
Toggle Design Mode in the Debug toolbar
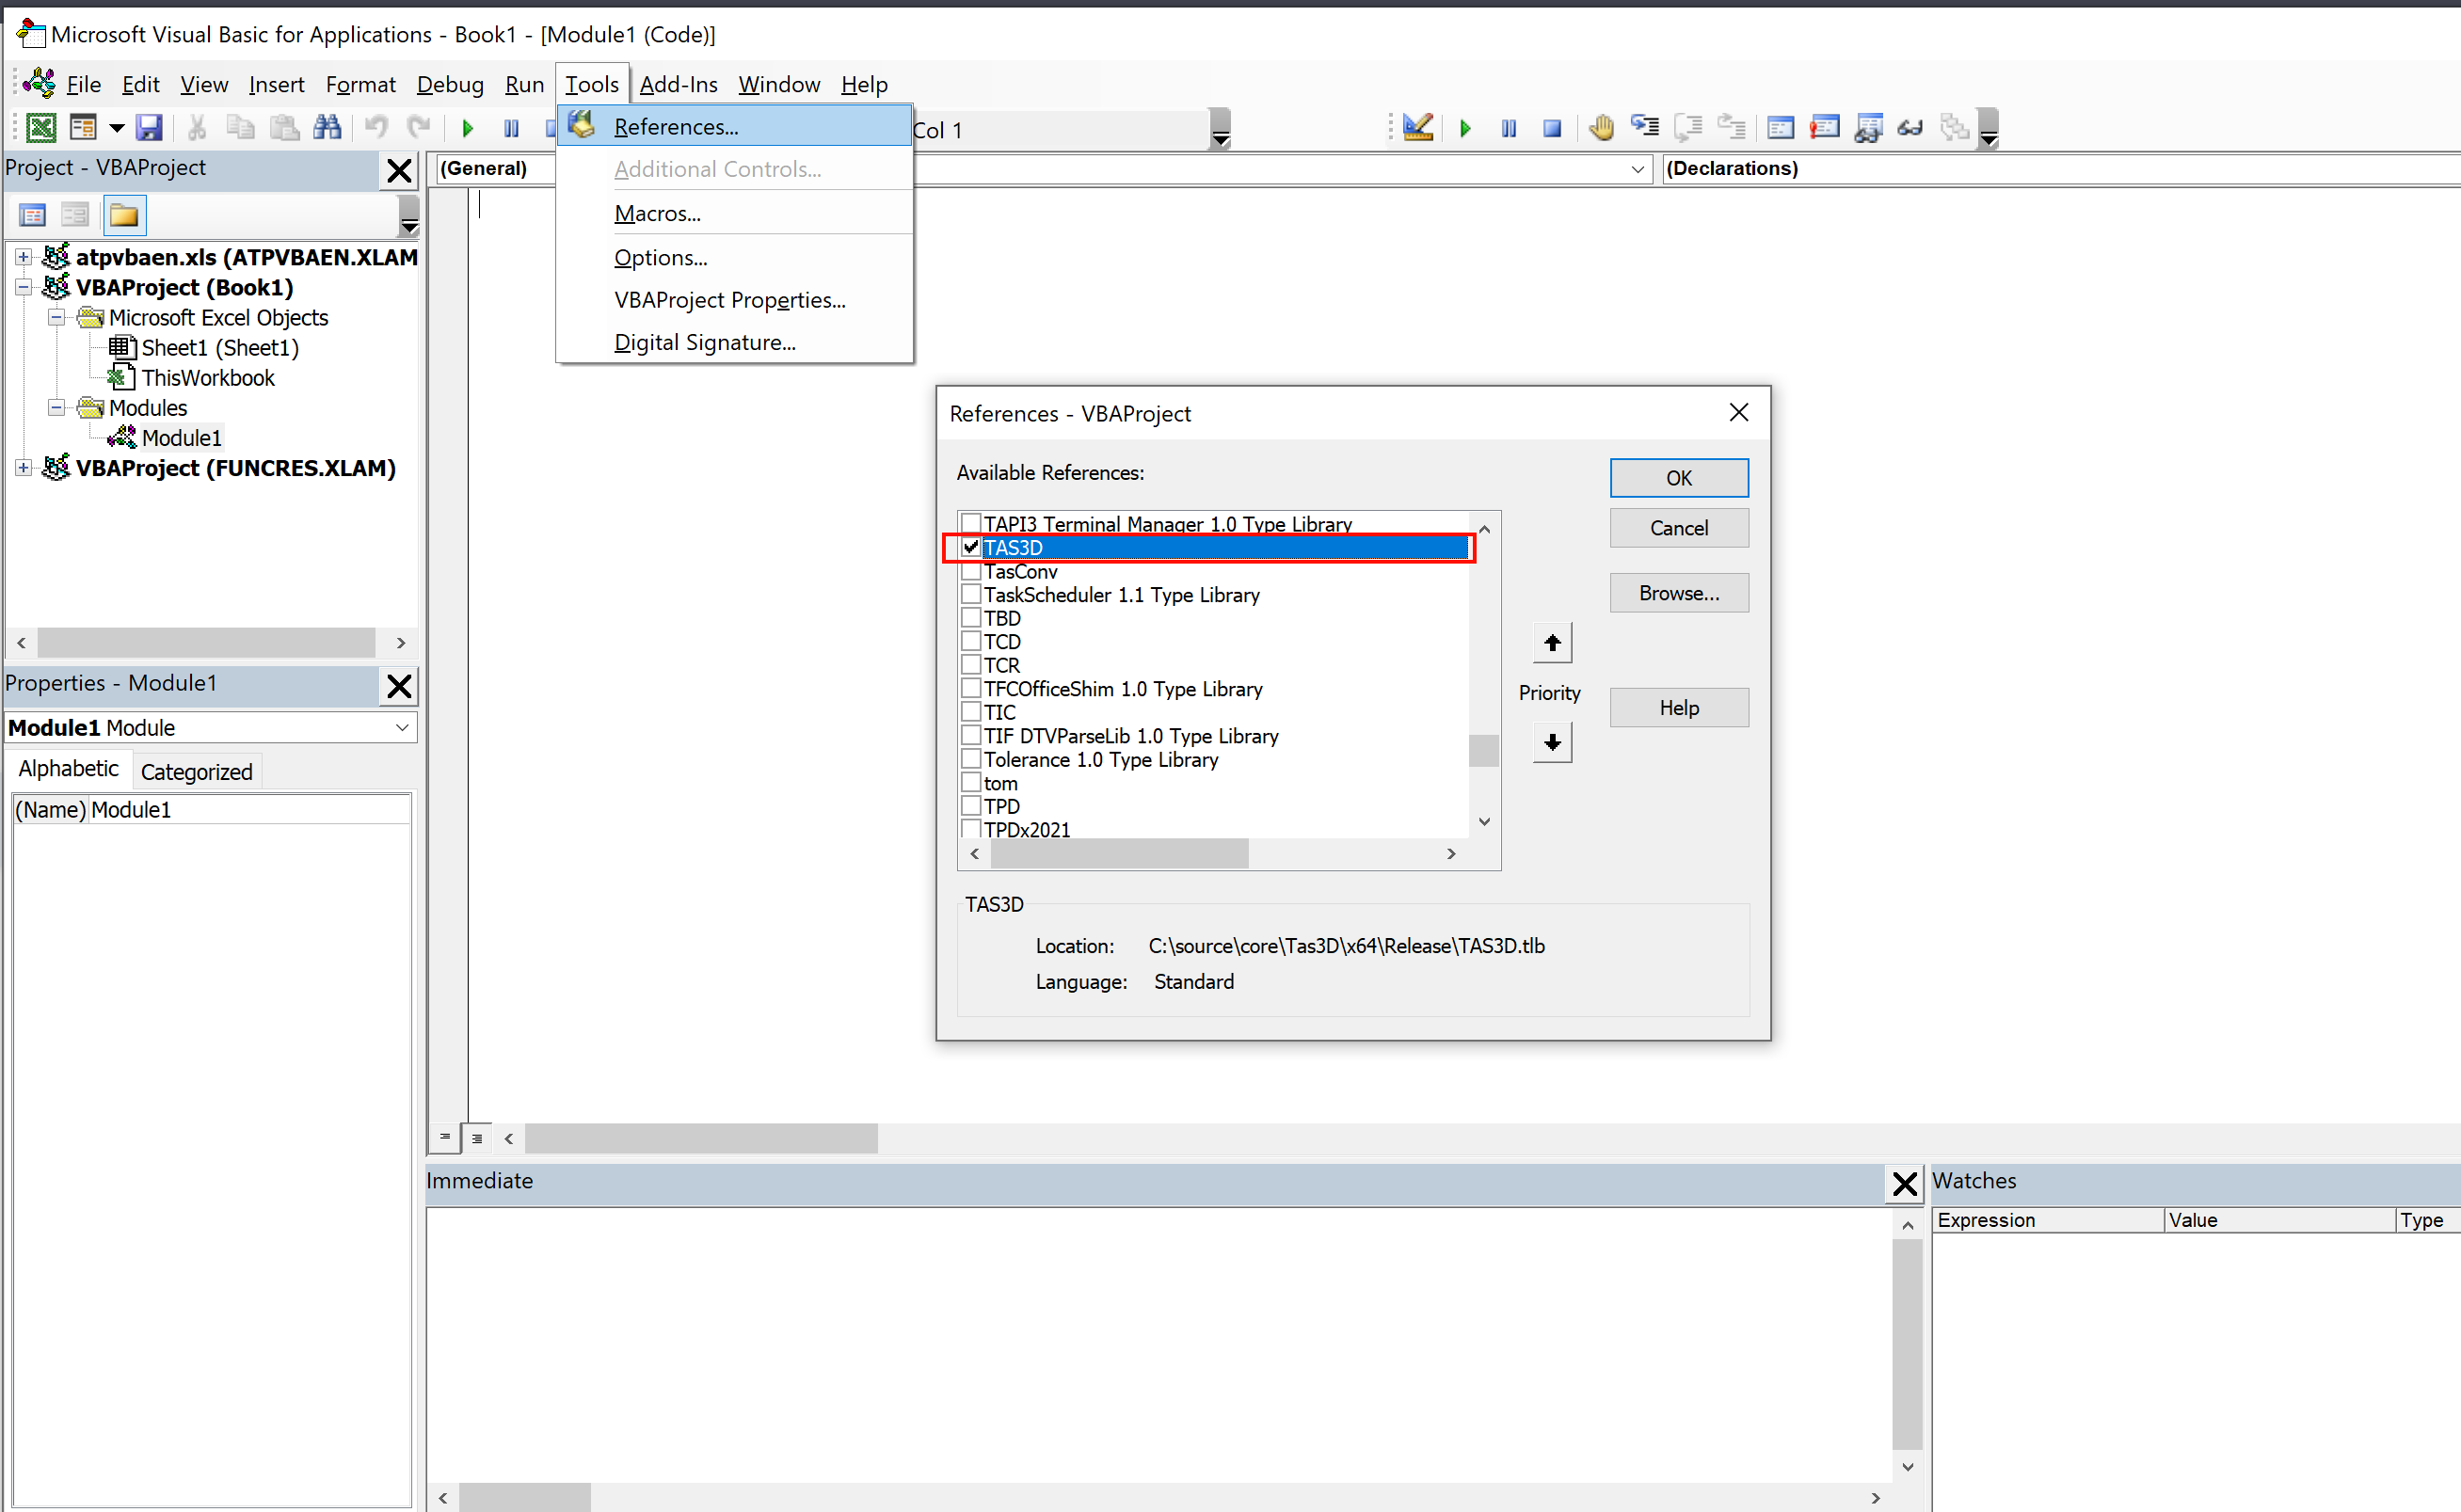point(1418,128)
